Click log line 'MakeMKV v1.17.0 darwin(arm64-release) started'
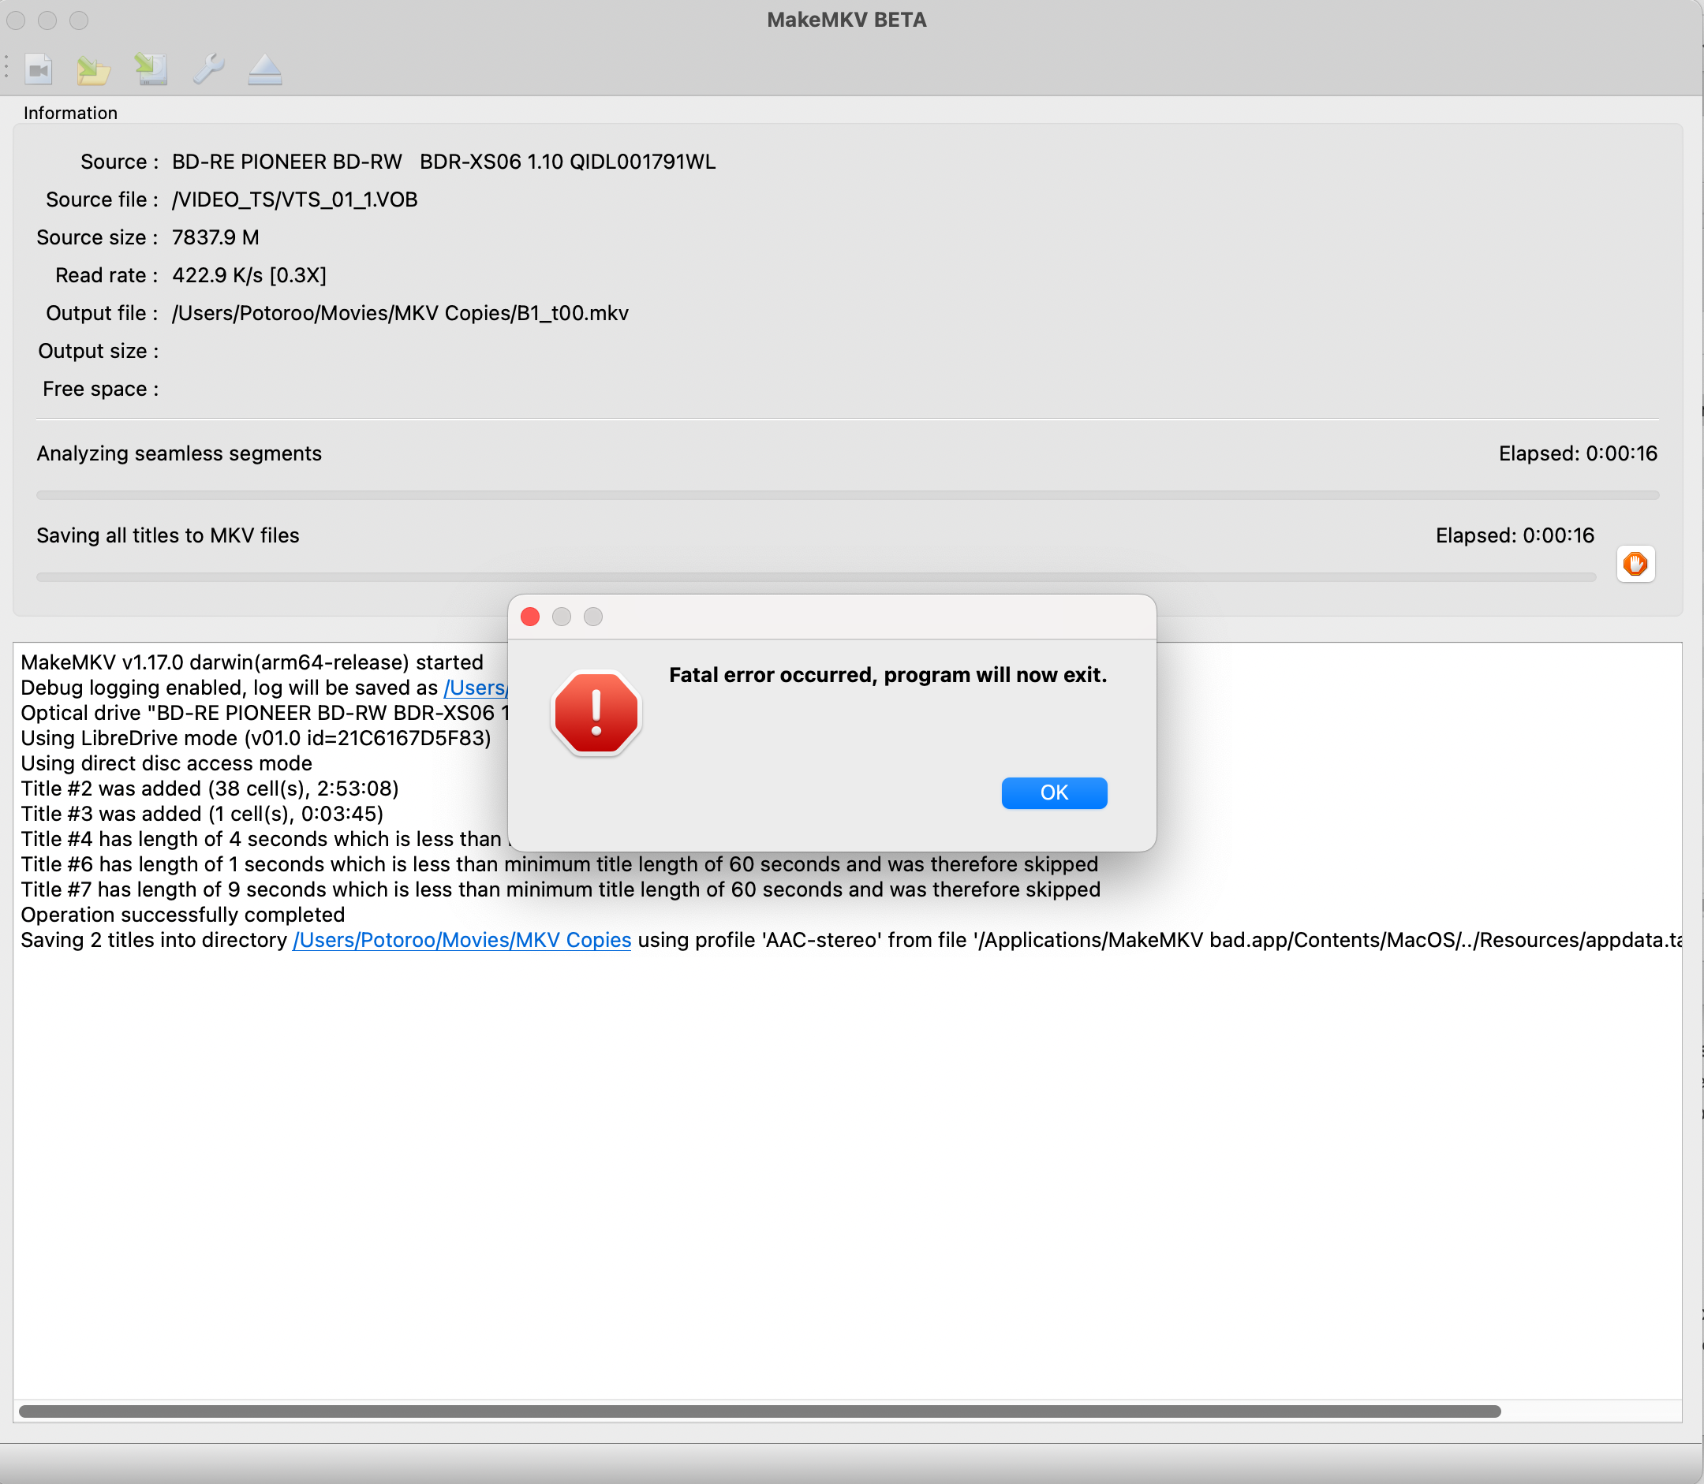The height and width of the screenshot is (1484, 1704). pos(252,662)
